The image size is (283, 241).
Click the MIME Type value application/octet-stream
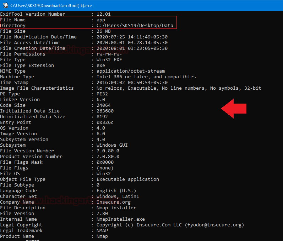click(131, 71)
